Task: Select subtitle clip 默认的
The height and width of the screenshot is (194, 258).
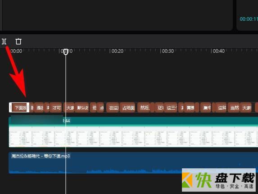Action: [x=82, y=108]
